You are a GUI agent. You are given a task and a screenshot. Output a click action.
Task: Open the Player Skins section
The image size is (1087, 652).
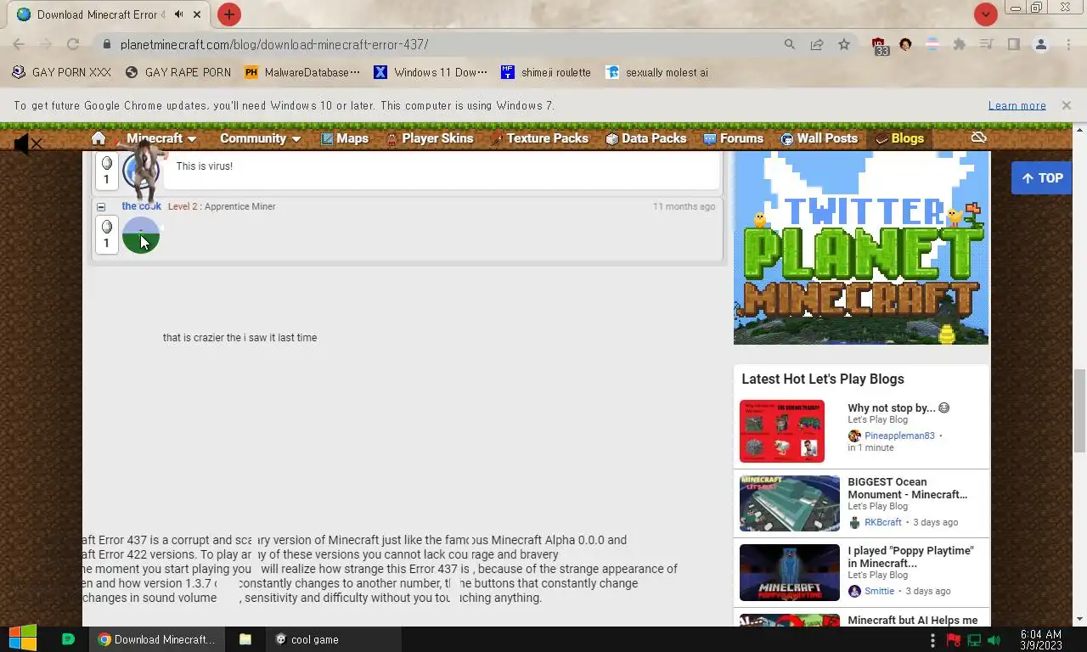click(x=430, y=138)
